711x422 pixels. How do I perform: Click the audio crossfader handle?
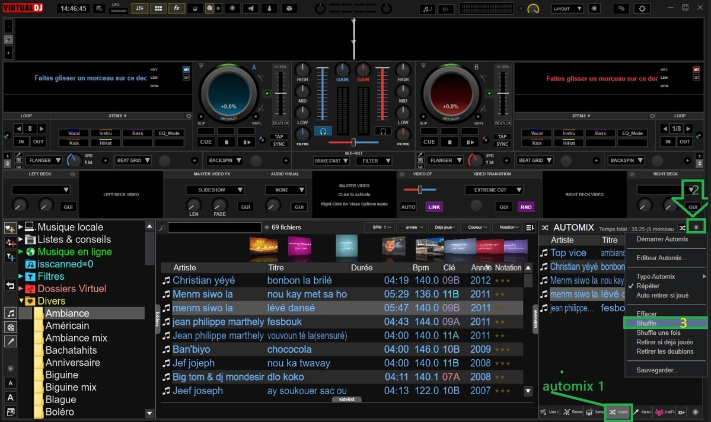(x=353, y=142)
